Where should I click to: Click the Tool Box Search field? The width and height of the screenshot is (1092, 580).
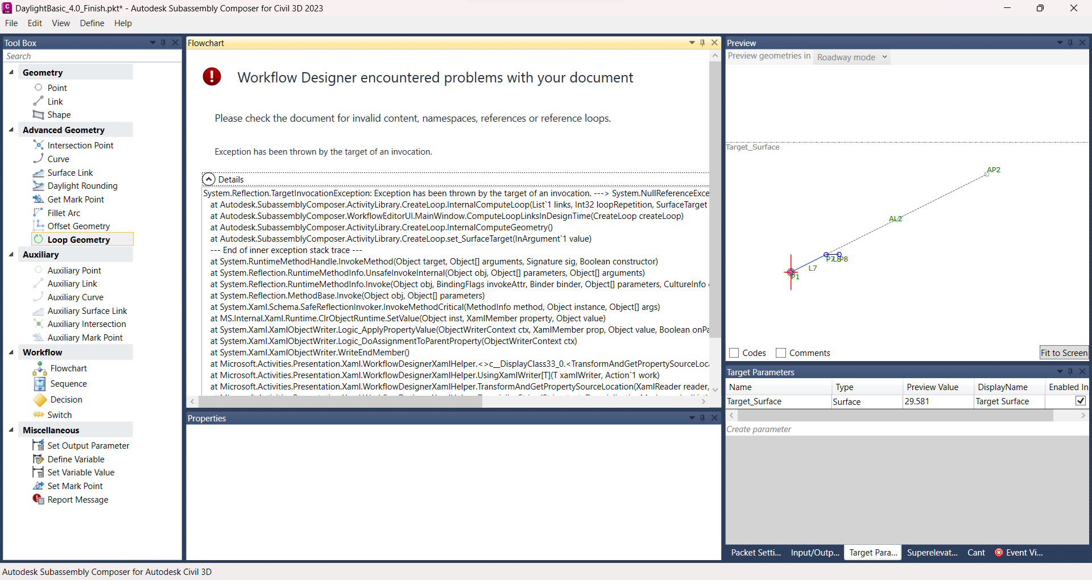point(92,56)
